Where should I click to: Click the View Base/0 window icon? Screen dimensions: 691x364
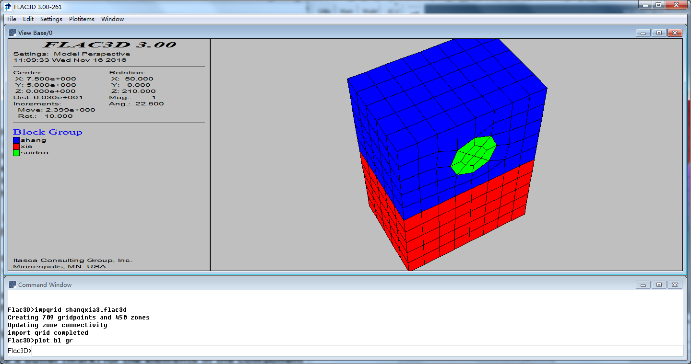click(12, 33)
